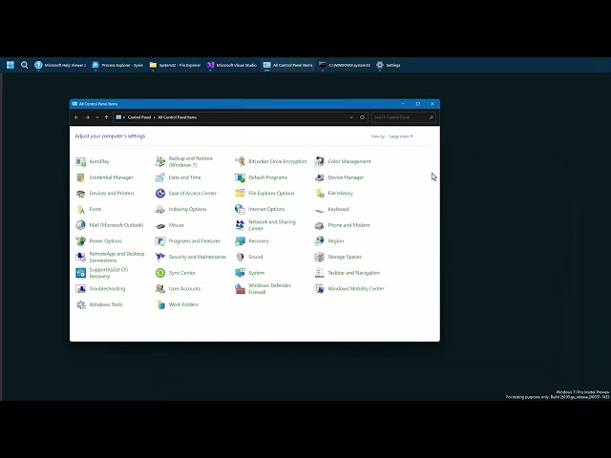This screenshot has height=458, width=611.
Task: Open the Work Folders icon
Action: coord(160,305)
